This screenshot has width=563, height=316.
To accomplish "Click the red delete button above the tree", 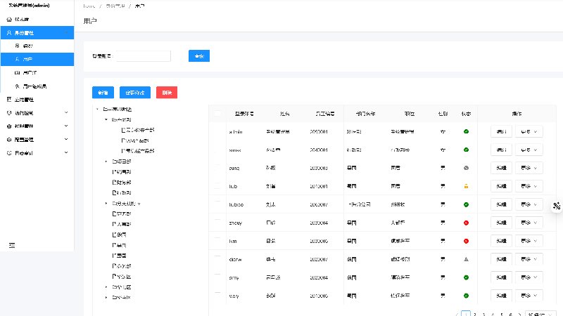I will 167,93.
